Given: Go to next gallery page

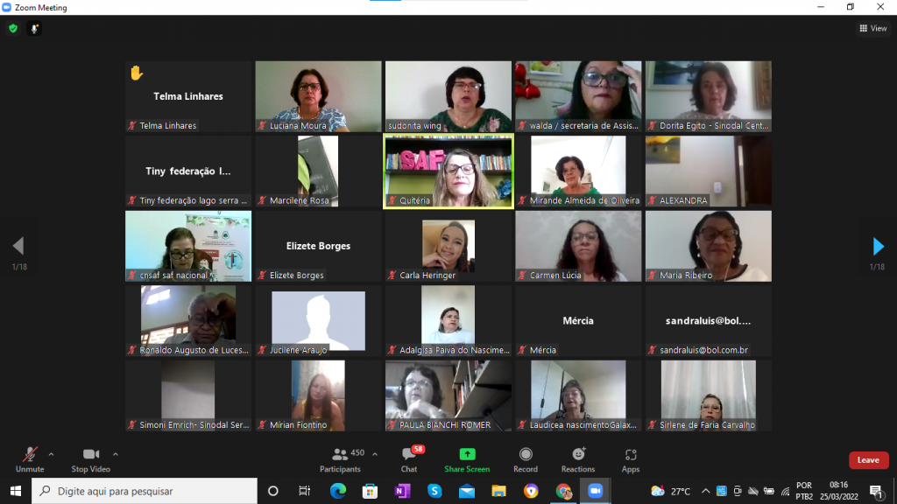Looking at the screenshot, I should (878, 247).
